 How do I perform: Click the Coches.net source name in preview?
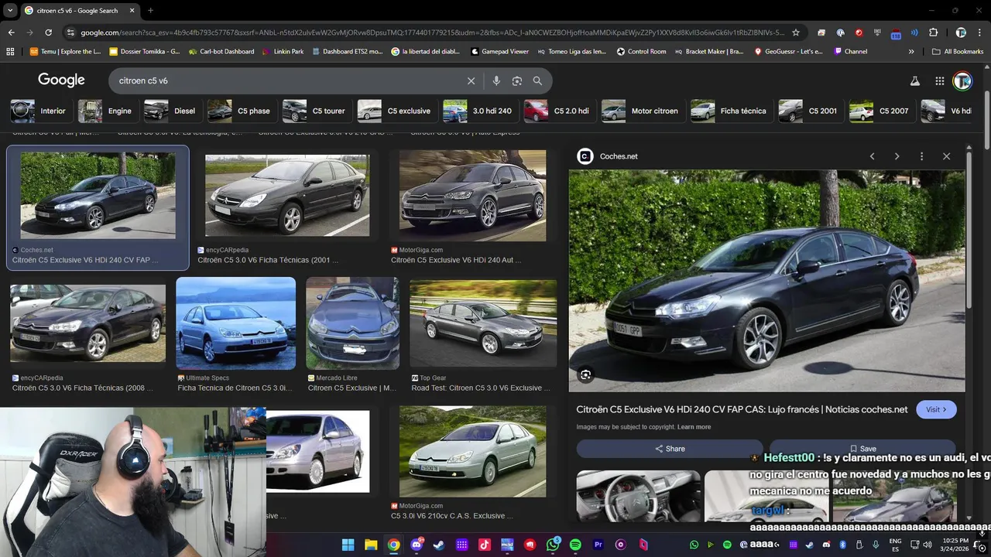(619, 156)
